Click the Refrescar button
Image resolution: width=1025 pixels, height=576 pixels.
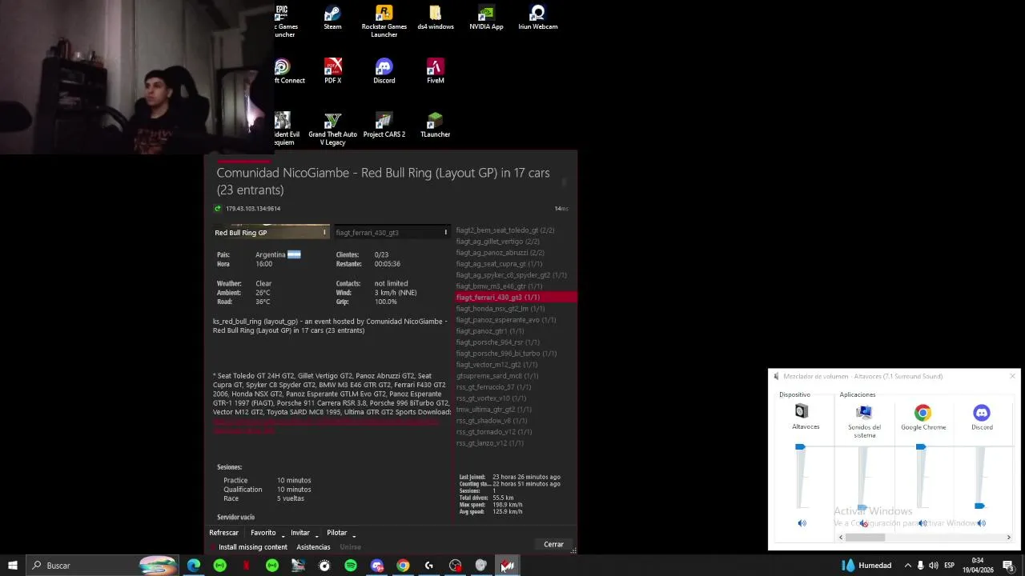click(223, 533)
